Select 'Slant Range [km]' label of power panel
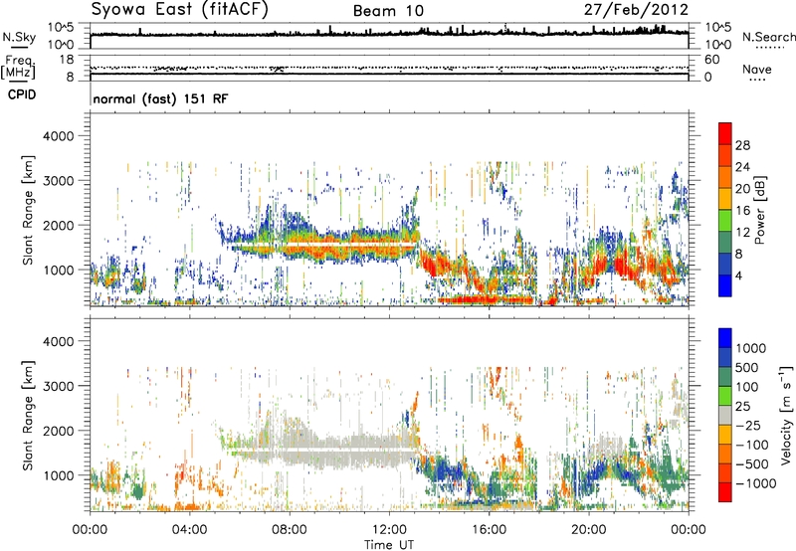The height and width of the screenshot is (551, 796). click(x=28, y=210)
